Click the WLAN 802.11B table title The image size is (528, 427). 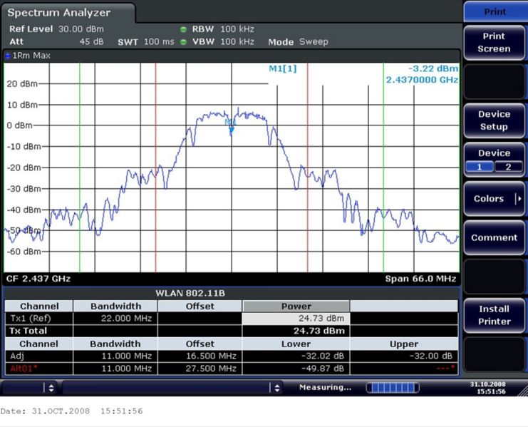tap(190, 293)
